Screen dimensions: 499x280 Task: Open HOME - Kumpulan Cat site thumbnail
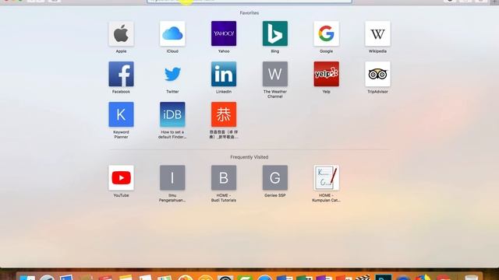point(326,178)
